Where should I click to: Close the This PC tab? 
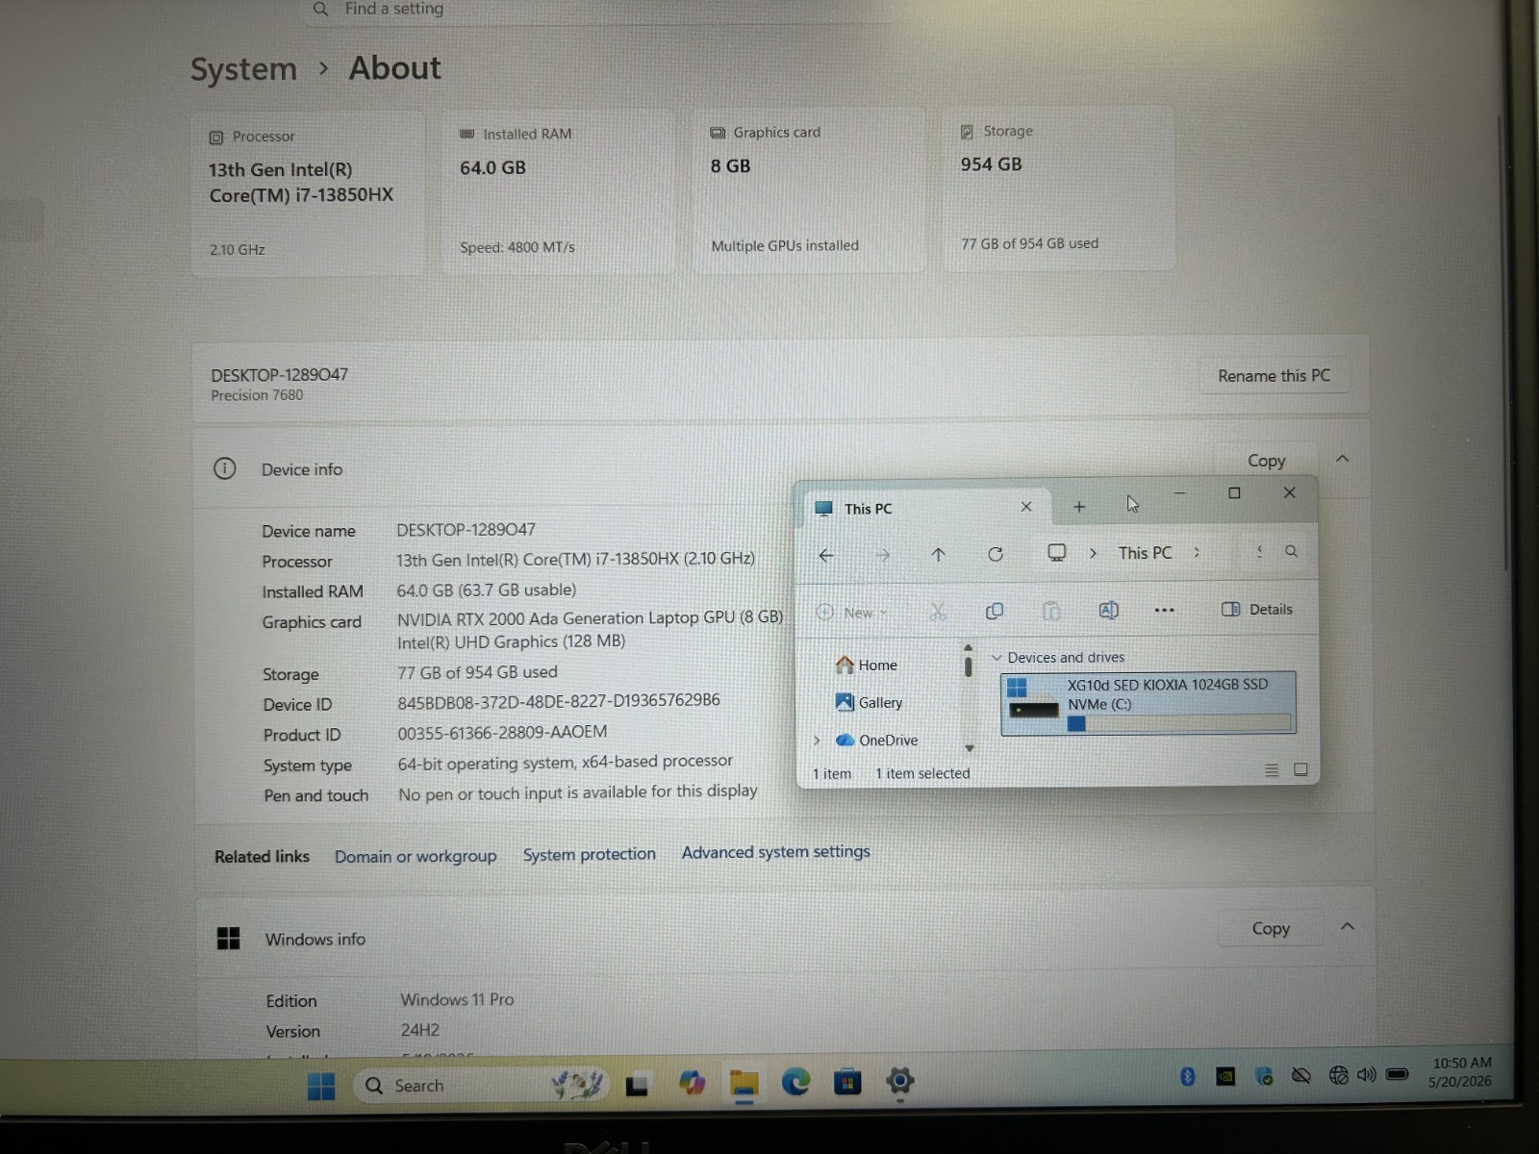(1026, 507)
